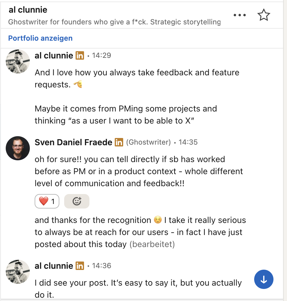Select the message starting 'oh for sure!!'
Screen dimensions: 287x301
point(139,171)
